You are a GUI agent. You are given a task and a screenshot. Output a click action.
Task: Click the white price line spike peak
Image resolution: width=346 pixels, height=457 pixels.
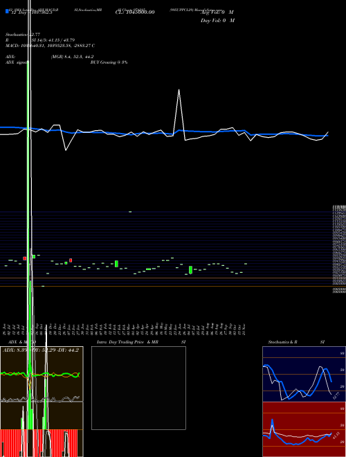click(x=179, y=90)
